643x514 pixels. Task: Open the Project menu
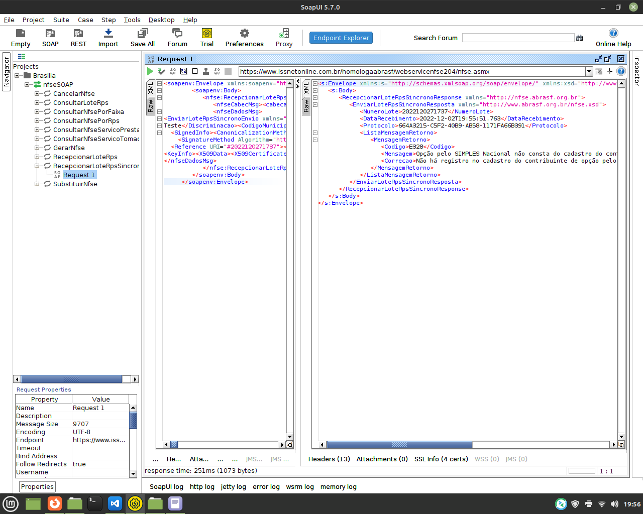34,20
